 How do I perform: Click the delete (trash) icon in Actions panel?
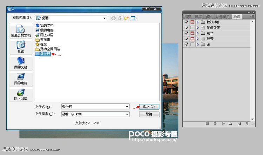(247, 124)
